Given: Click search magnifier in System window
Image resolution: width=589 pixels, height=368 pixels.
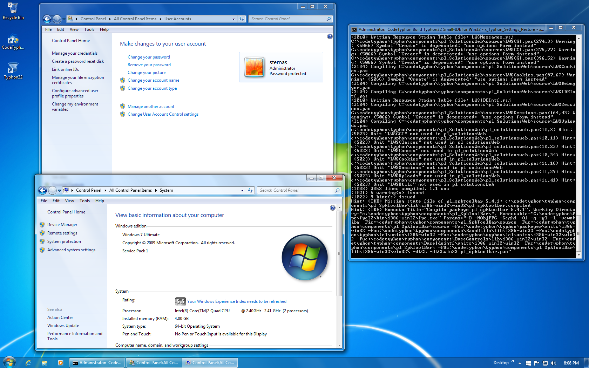Looking at the screenshot, I should [x=337, y=190].
